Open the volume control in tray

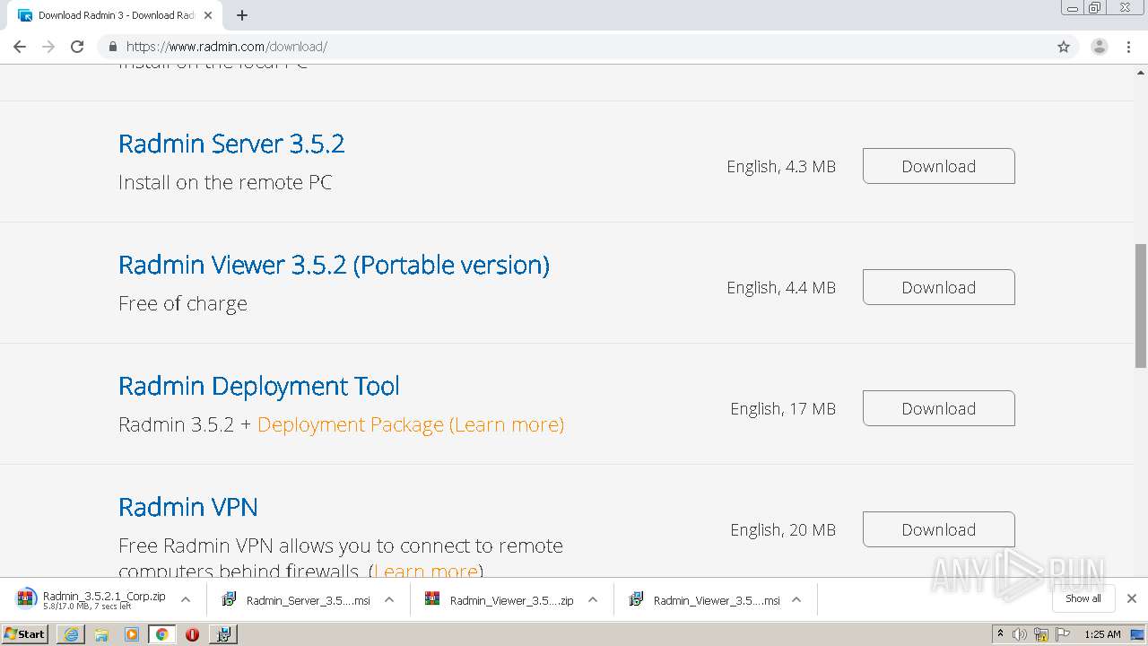click(x=1020, y=634)
